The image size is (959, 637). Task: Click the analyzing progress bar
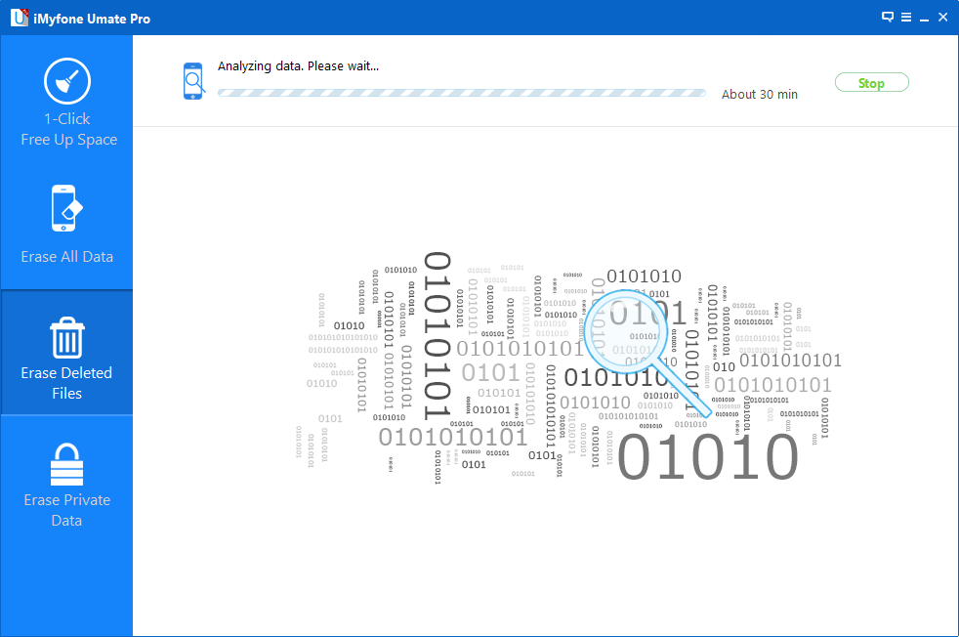(x=462, y=94)
